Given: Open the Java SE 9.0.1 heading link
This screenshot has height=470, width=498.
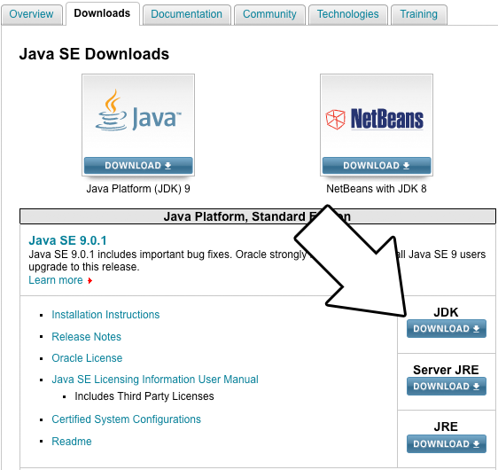Looking at the screenshot, I should coord(67,240).
